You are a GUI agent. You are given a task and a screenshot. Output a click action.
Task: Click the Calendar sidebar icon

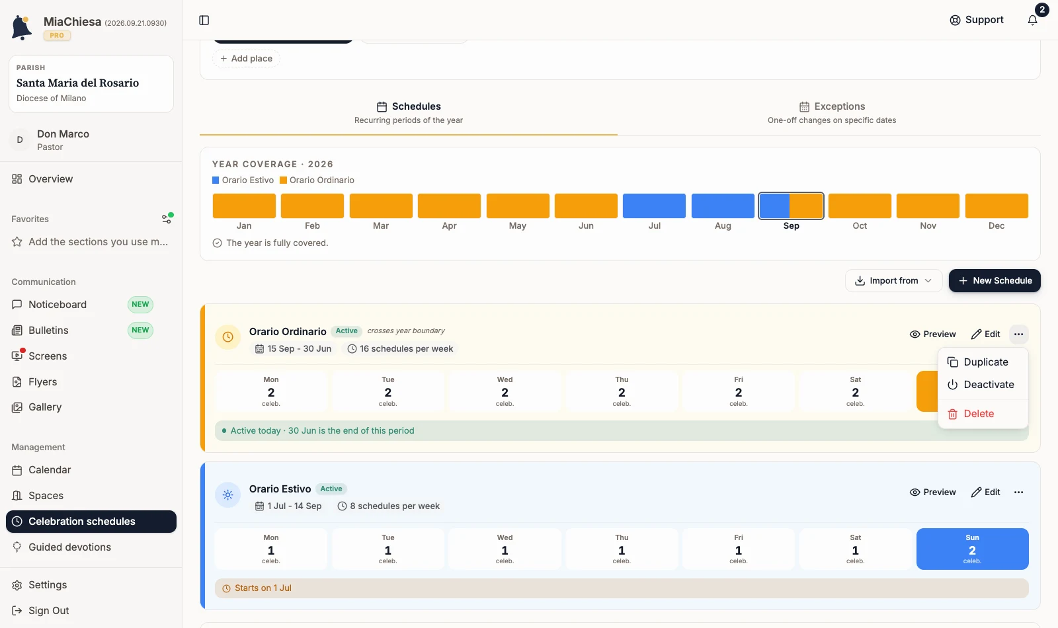coord(17,470)
